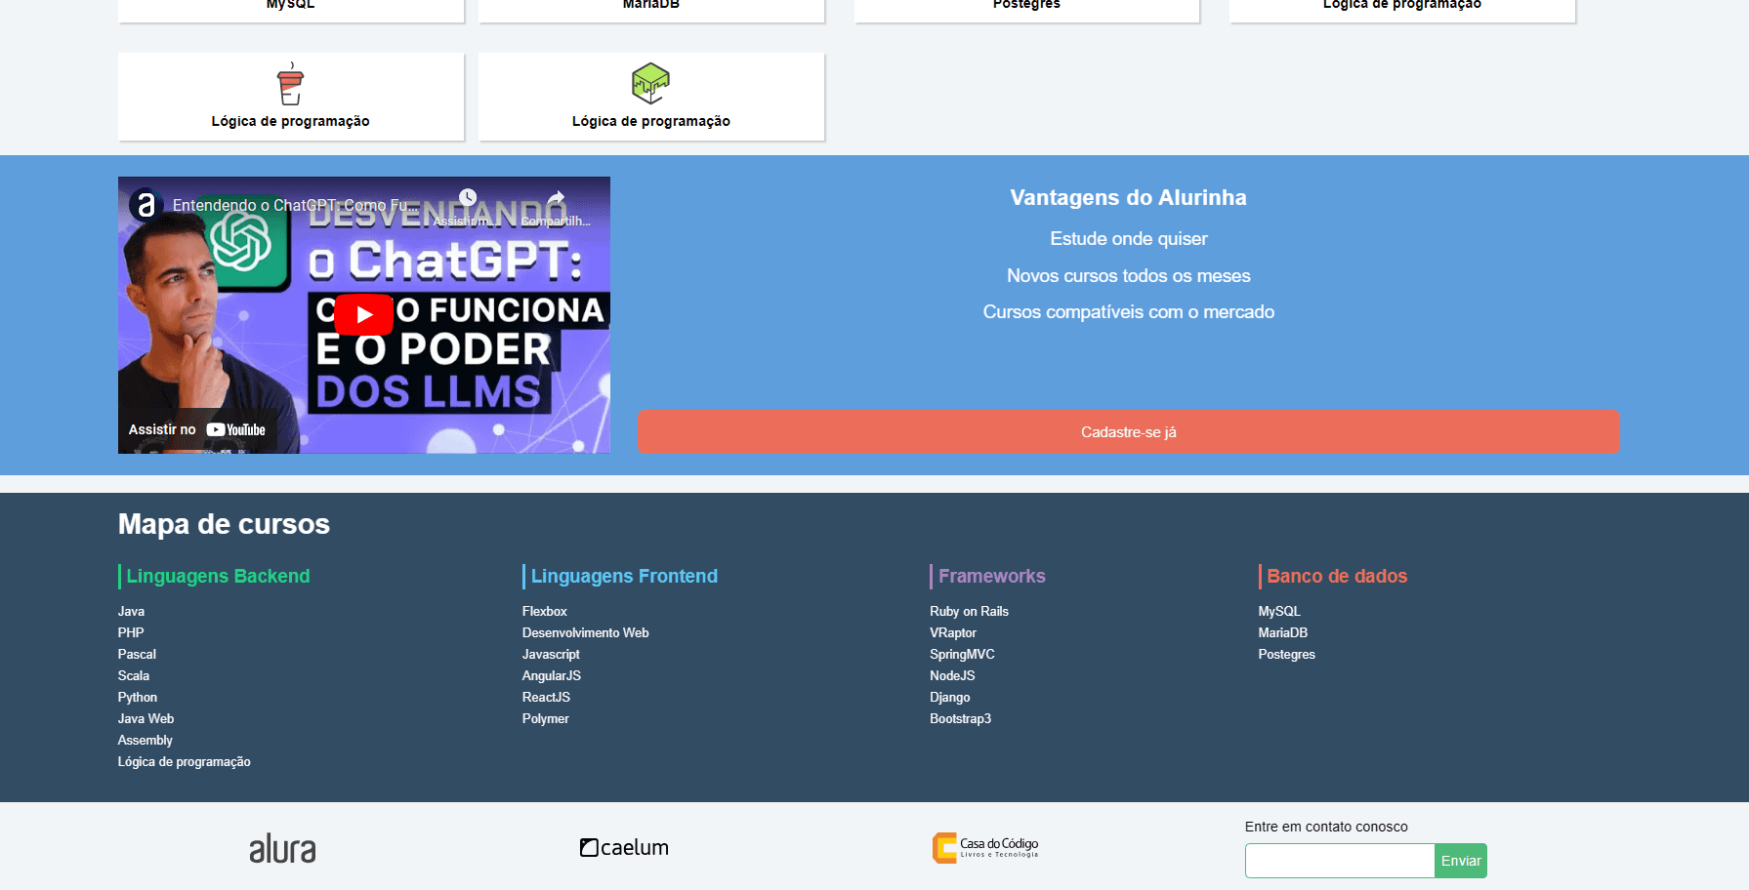1749x890 pixels.
Task: Click the Casa do Código logo
Action: click(x=985, y=847)
